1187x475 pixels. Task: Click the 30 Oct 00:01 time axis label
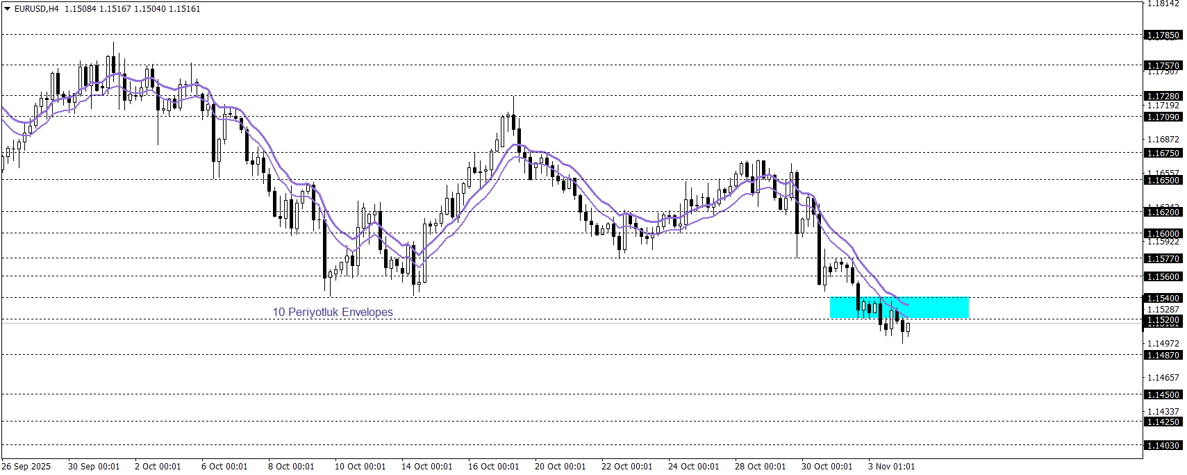click(827, 466)
